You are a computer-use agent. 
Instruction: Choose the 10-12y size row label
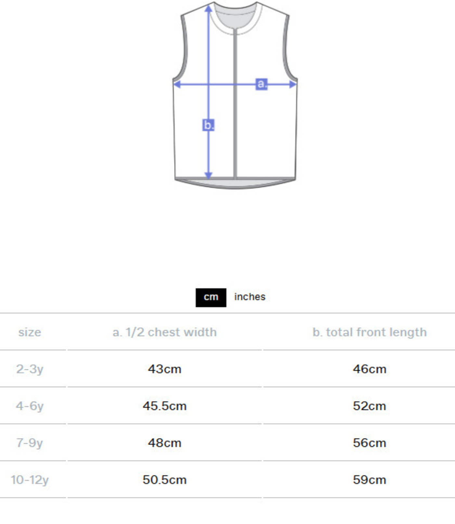pyautogui.click(x=30, y=480)
